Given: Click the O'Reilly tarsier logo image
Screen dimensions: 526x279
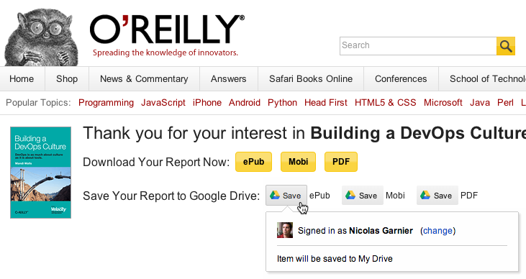Looking at the screenshot, I should (x=41, y=37).
